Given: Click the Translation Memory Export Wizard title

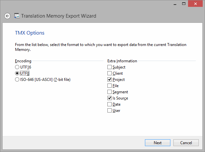Looking at the screenshot, I should [59, 16].
